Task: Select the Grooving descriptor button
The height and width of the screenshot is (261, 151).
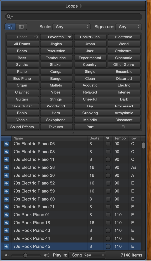Action: click(x=91, y=113)
